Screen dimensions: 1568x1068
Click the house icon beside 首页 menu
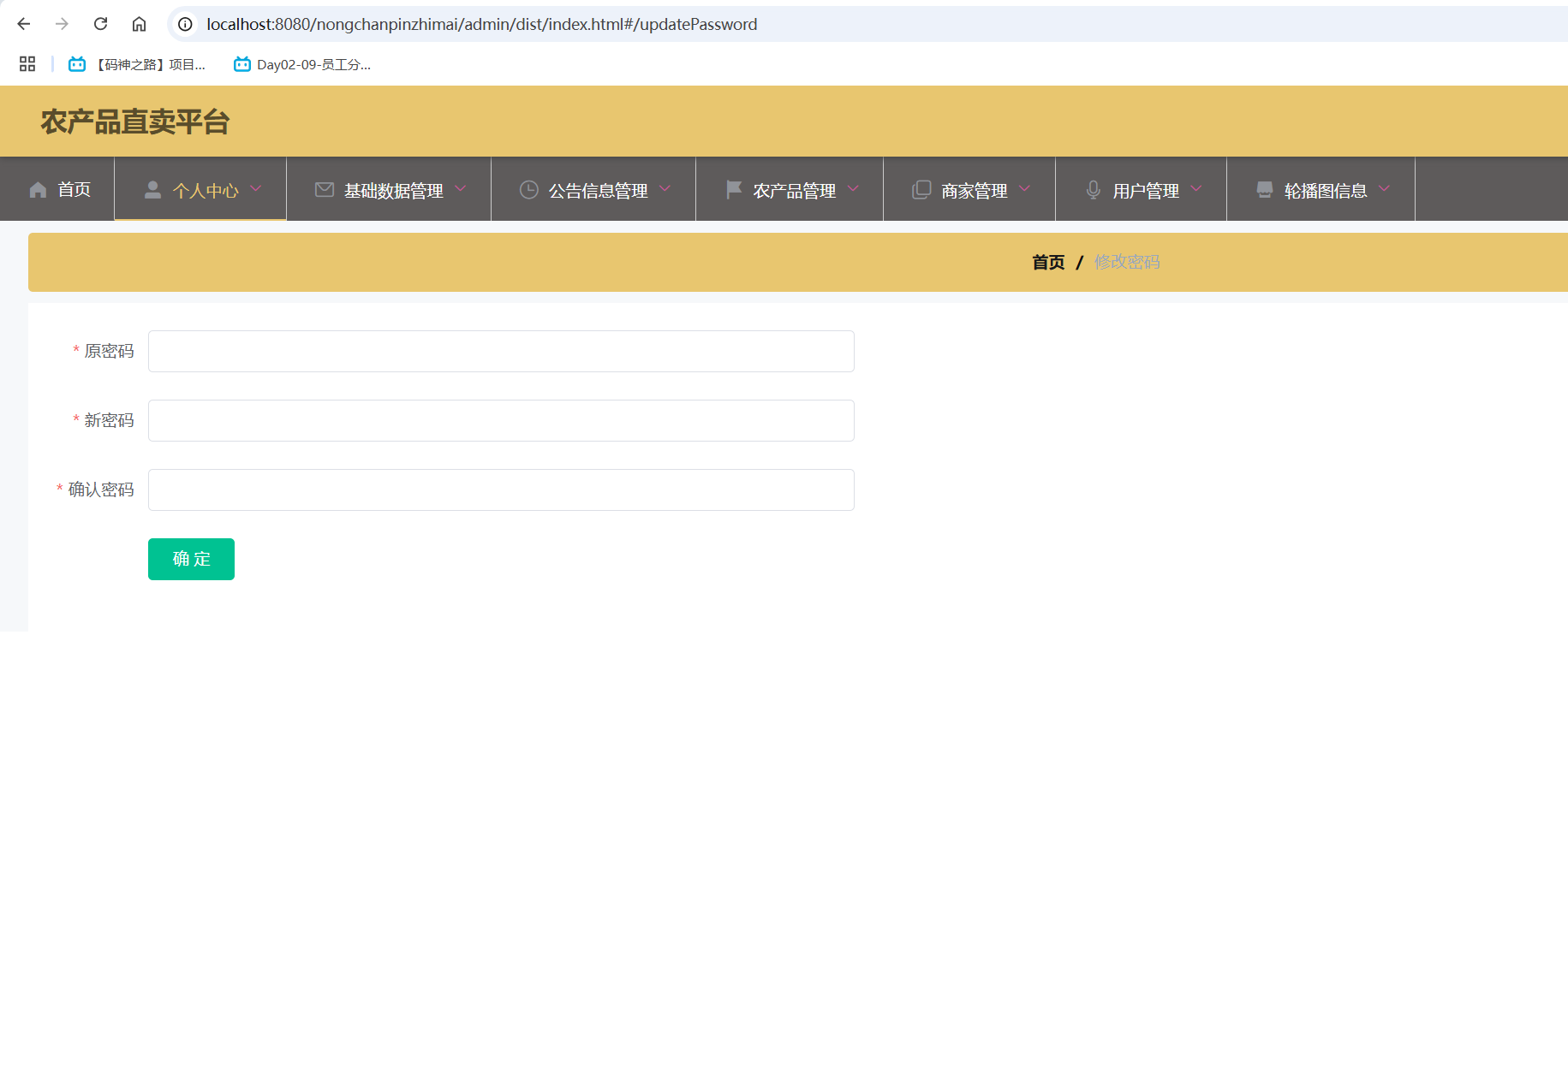point(38,190)
